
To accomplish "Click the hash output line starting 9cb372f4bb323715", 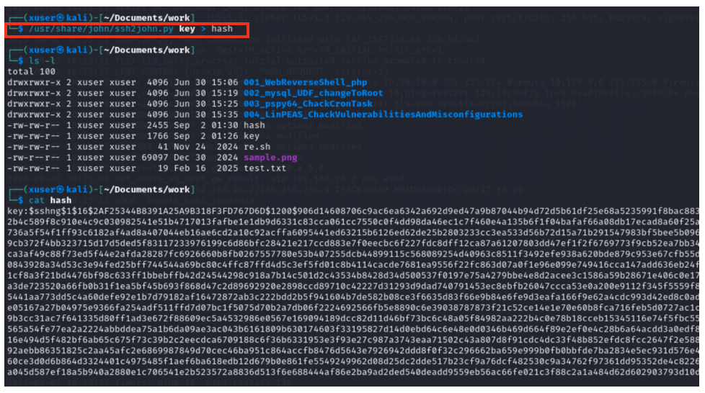I will [x=353, y=243].
